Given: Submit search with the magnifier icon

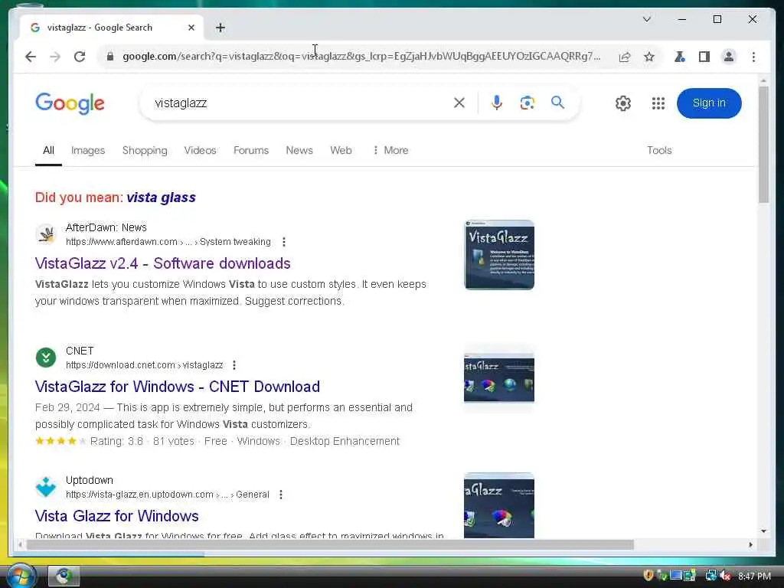Looking at the screenshot, I should 557,103.
